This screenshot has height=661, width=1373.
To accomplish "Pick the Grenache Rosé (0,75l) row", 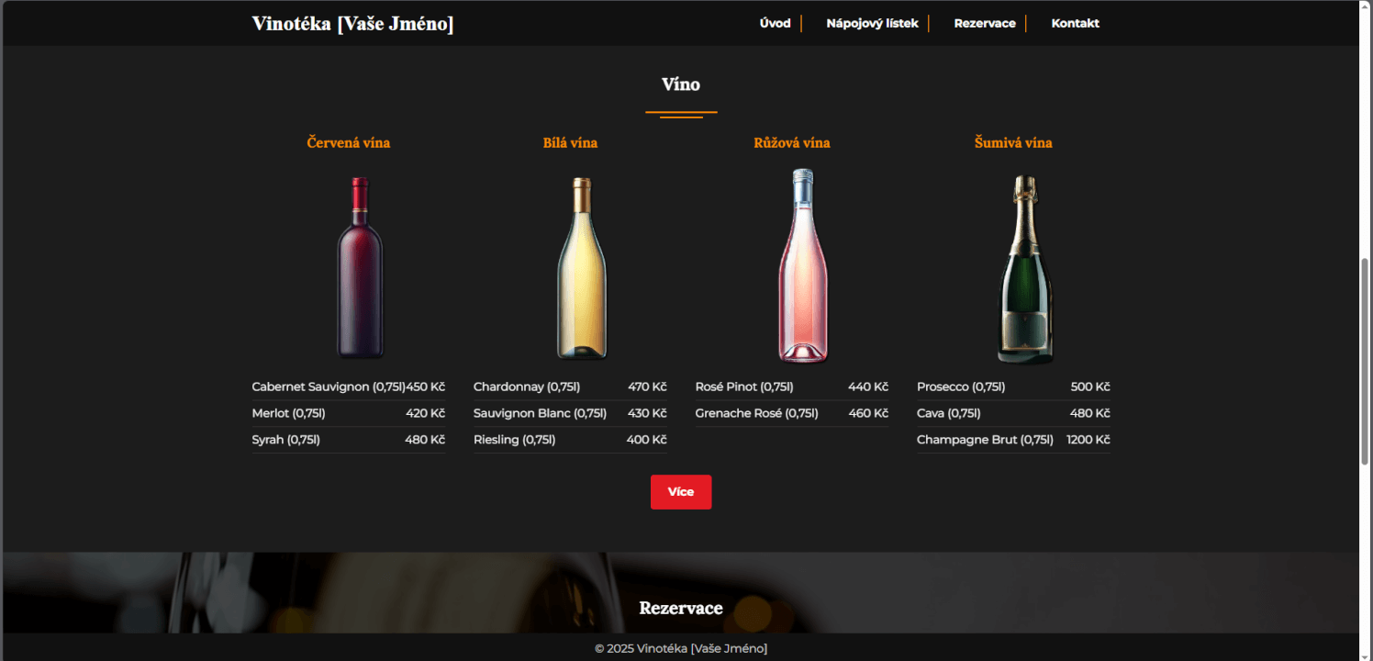I will 756,414.
